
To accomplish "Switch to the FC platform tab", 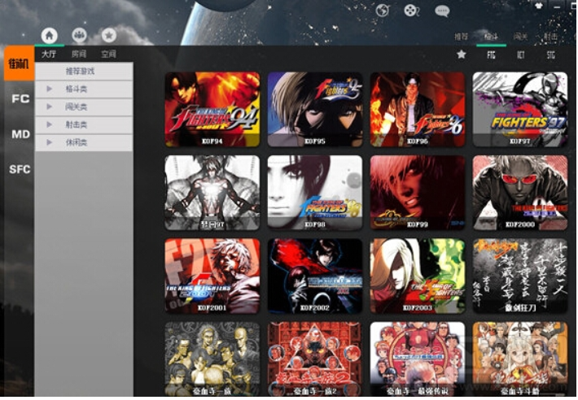I will [x=20, y=98].
